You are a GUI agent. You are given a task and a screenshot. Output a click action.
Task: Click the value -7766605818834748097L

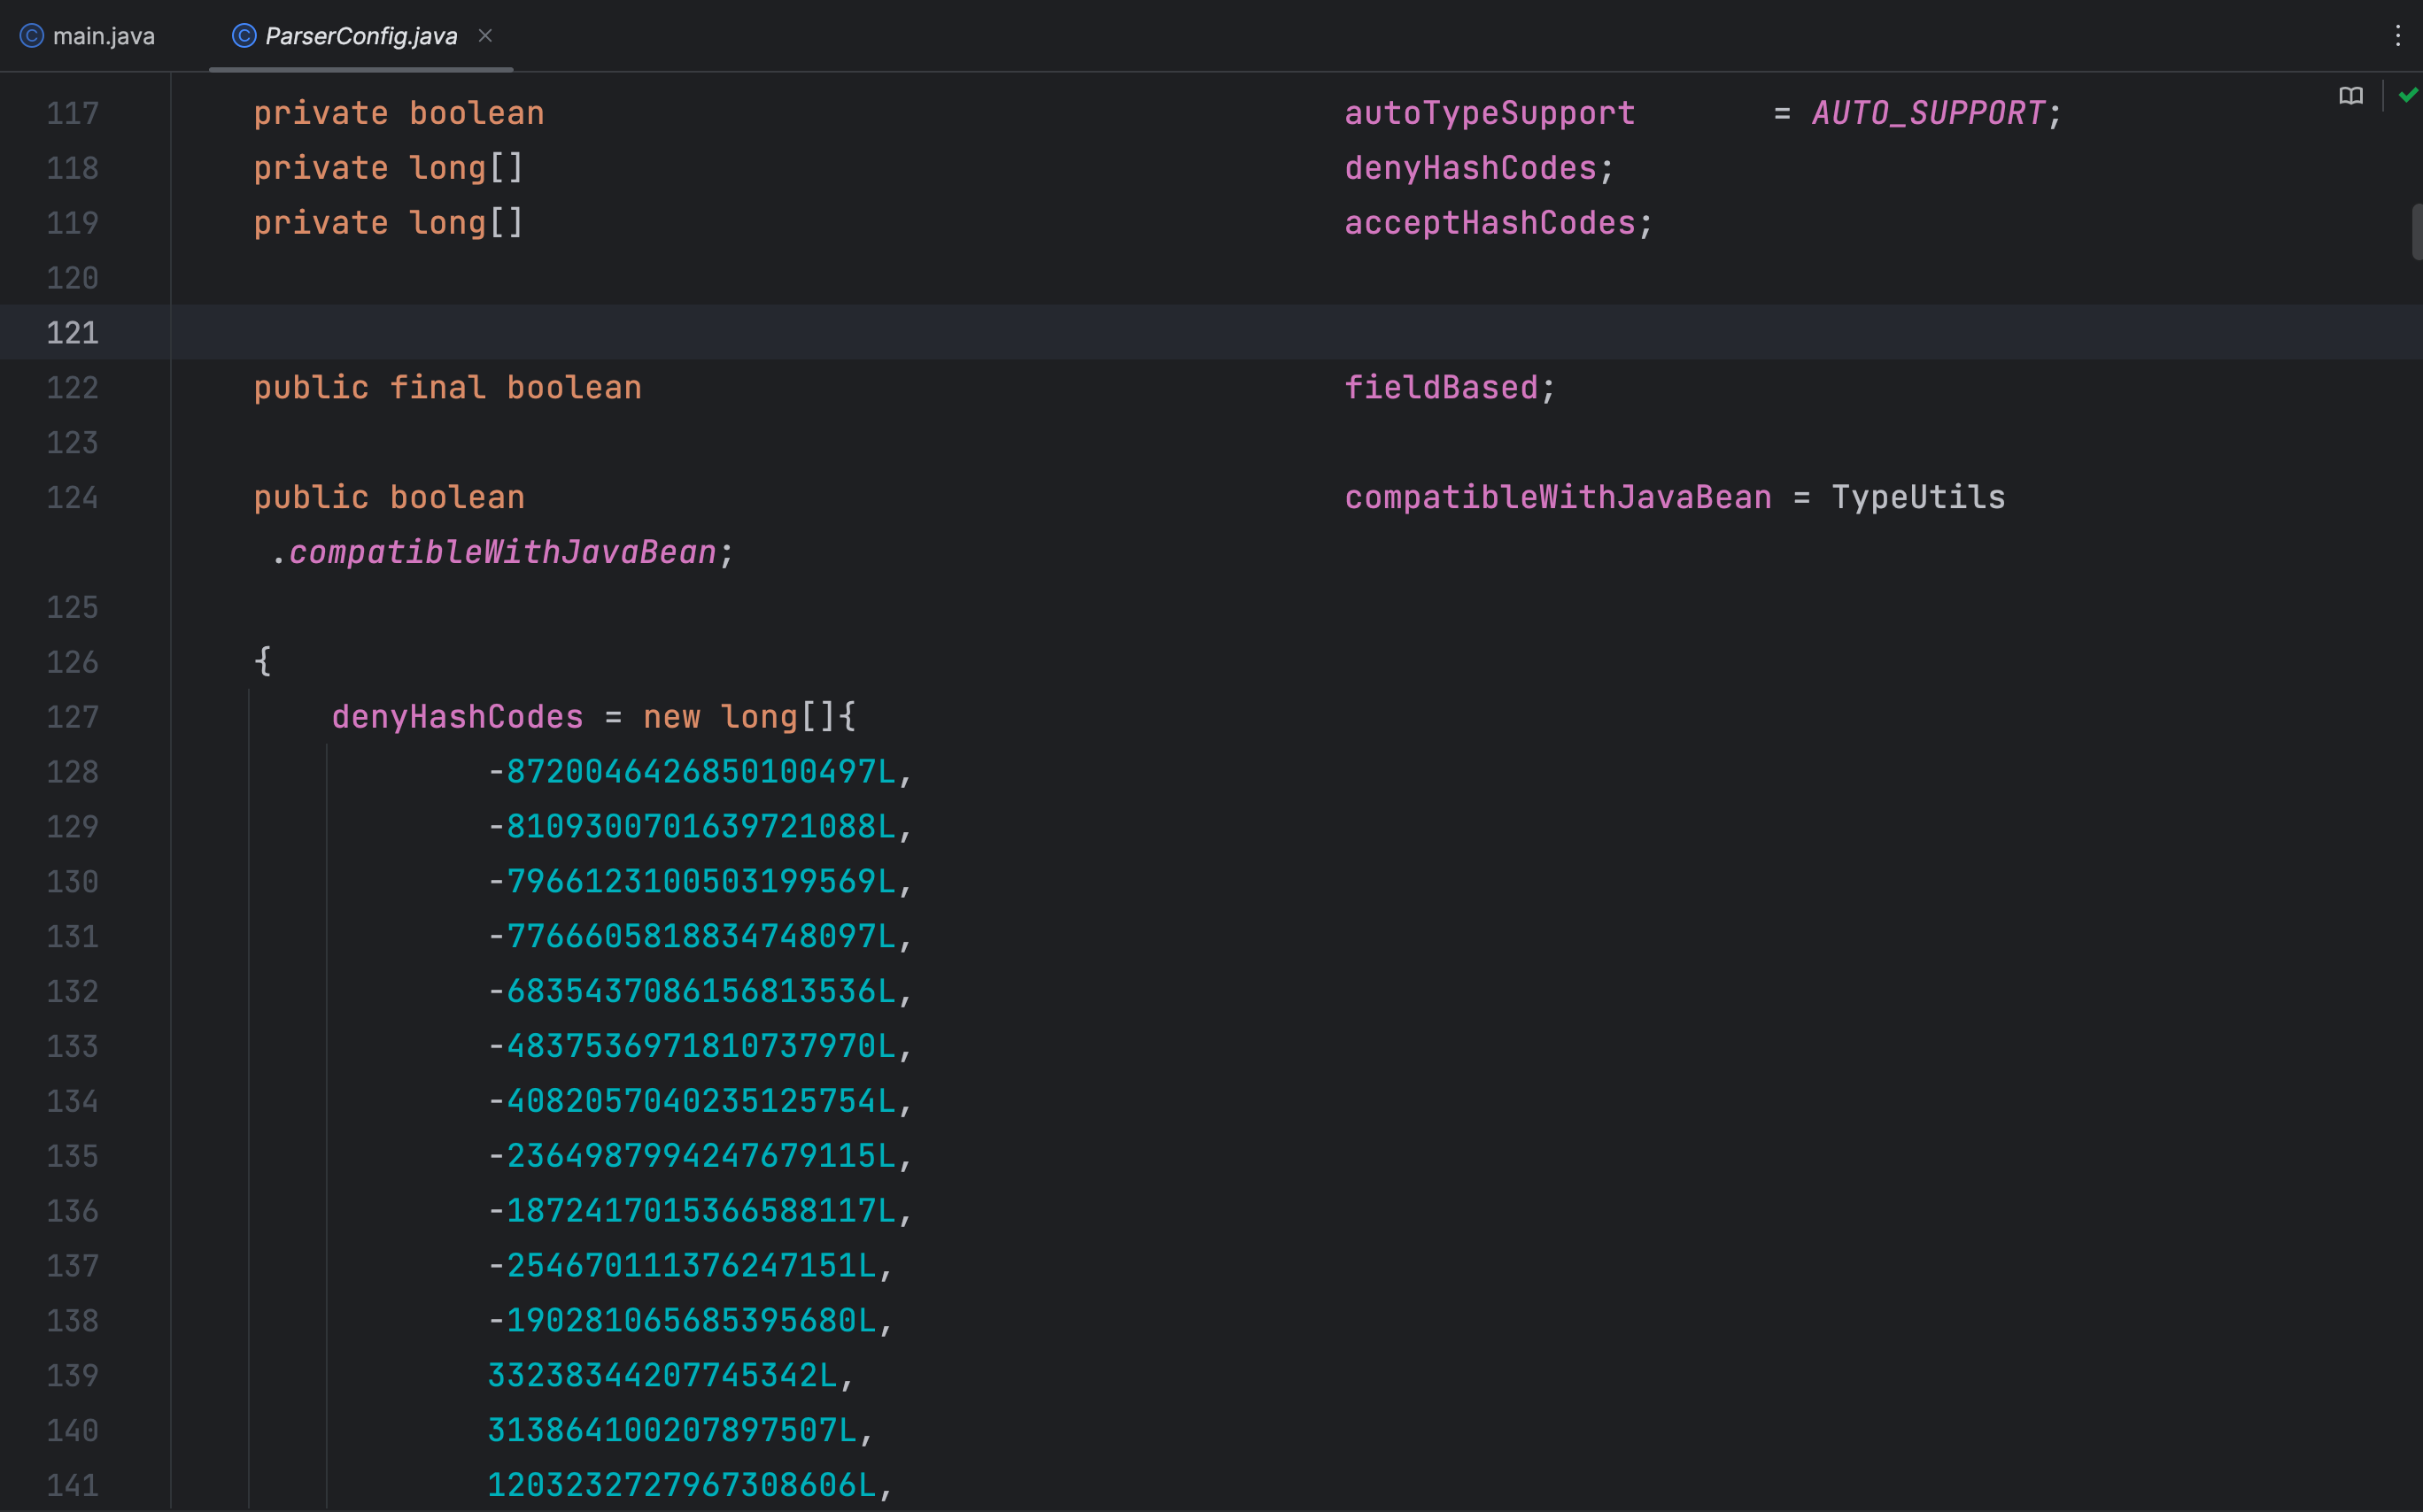(x=693, y=937)
